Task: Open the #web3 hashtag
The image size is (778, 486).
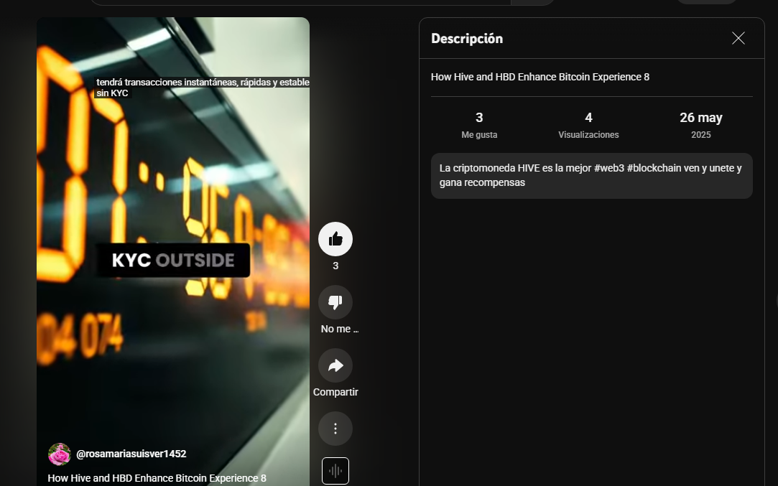Action: tap(608, 168)
